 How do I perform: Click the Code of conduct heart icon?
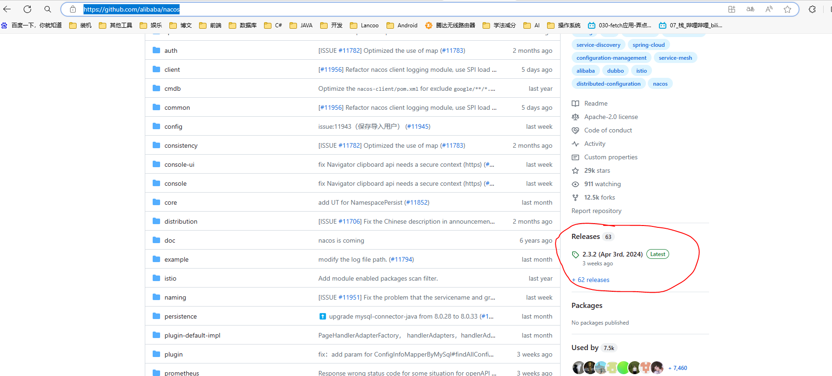(x=575, y=131)
